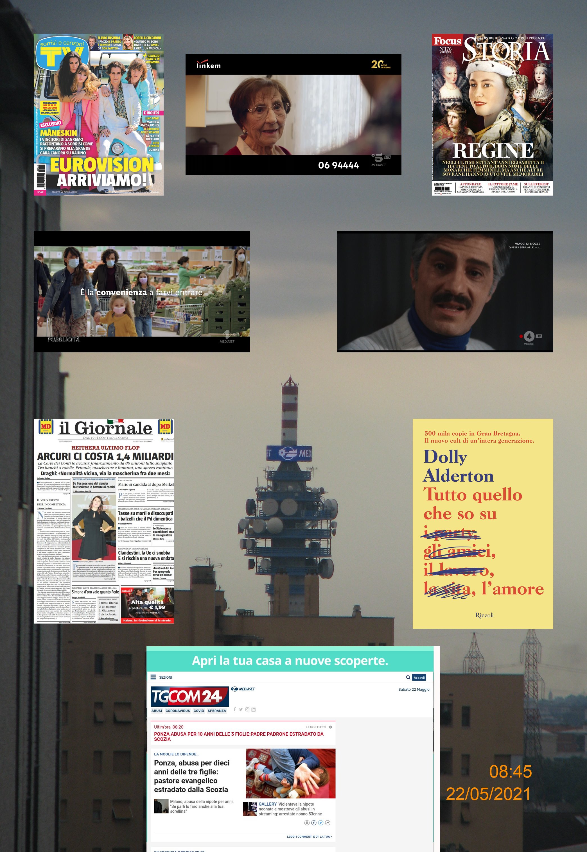
Task: Open TGCOM24 Facebook page icon in header
Action: pos(235,709)
